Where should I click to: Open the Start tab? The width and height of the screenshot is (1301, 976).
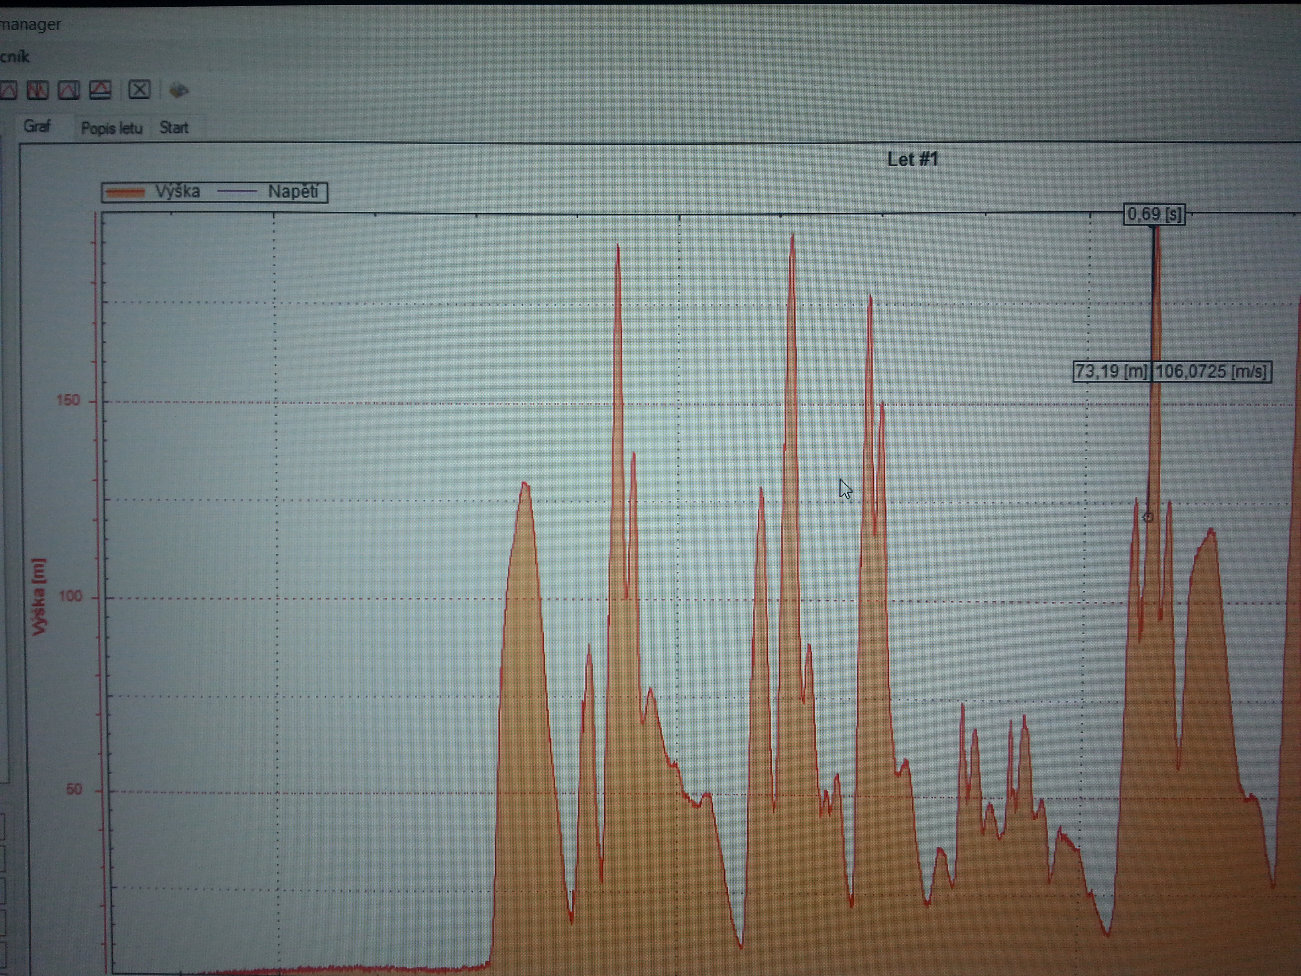point(173,128)
